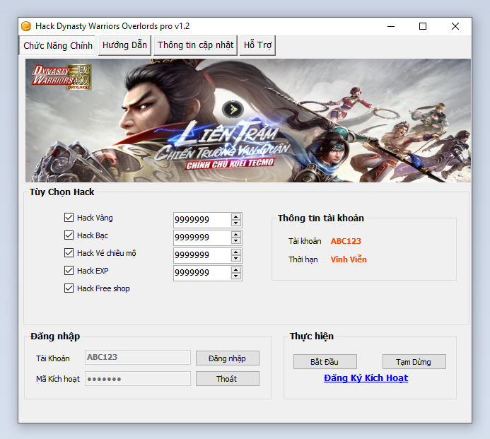Click the play arrow icon on the banner
This screenshot has width=490, height=439.
point(232,109)
